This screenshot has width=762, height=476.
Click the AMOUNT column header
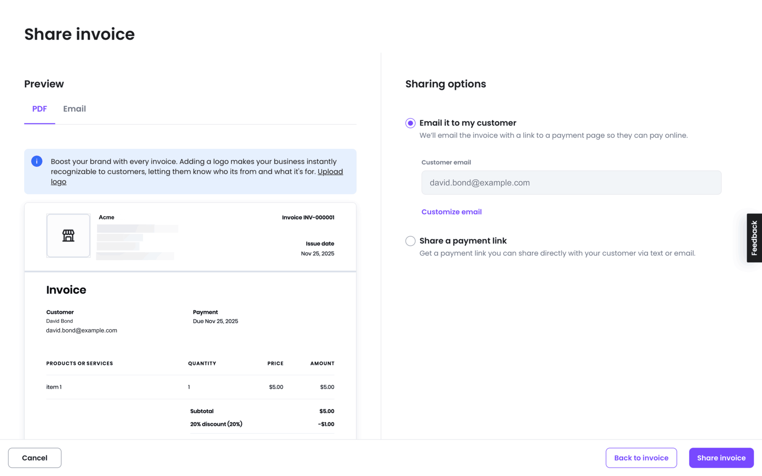[x=322, y=363]
